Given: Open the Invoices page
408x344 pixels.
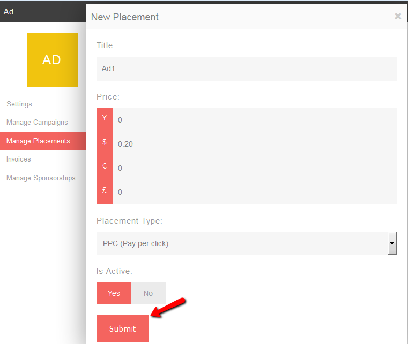Looking at the screenshot, I should pos(18,159).
